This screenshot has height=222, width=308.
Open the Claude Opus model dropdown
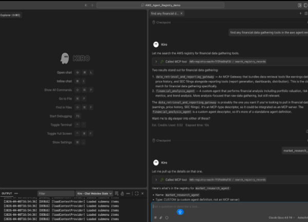pos(282,218)
